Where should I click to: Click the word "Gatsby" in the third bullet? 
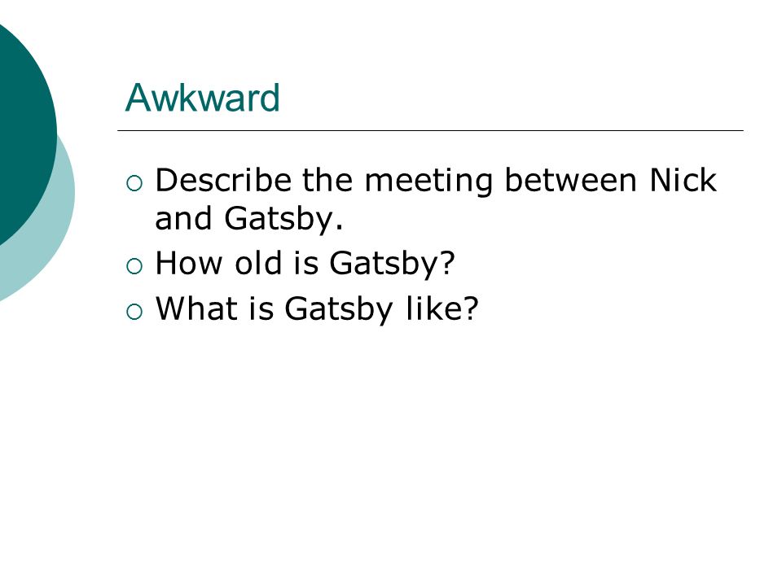tap(339, 310)
